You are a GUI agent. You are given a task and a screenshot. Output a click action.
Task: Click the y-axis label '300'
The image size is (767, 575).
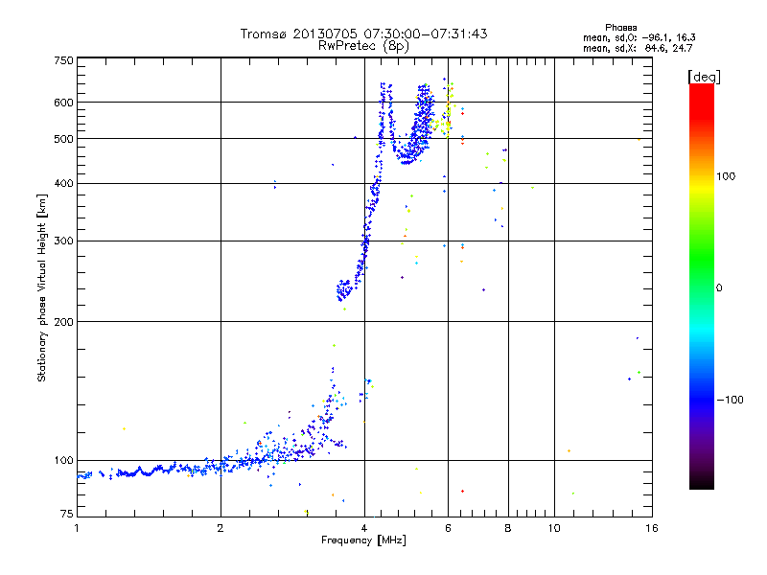(x=63, y=241)
